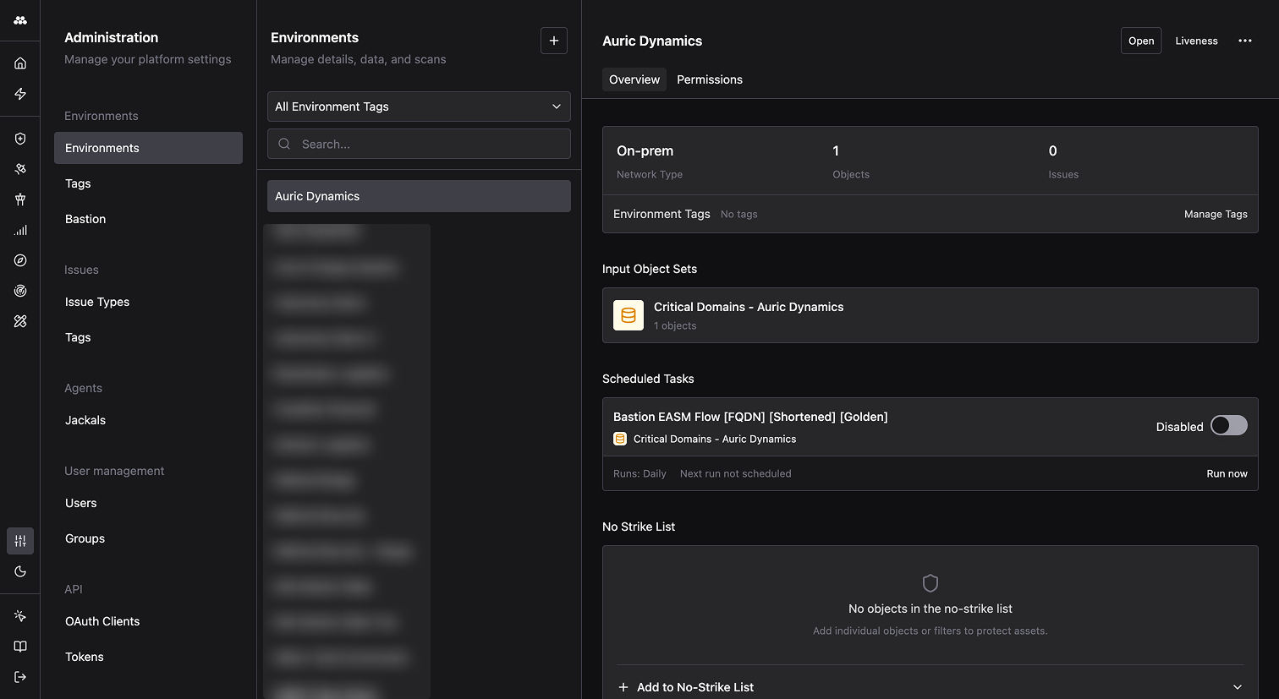The height and width of the screenshot is (699, 1279).
Task: Open the All Environment Tags dropdown
Action: tap(419, 106)
